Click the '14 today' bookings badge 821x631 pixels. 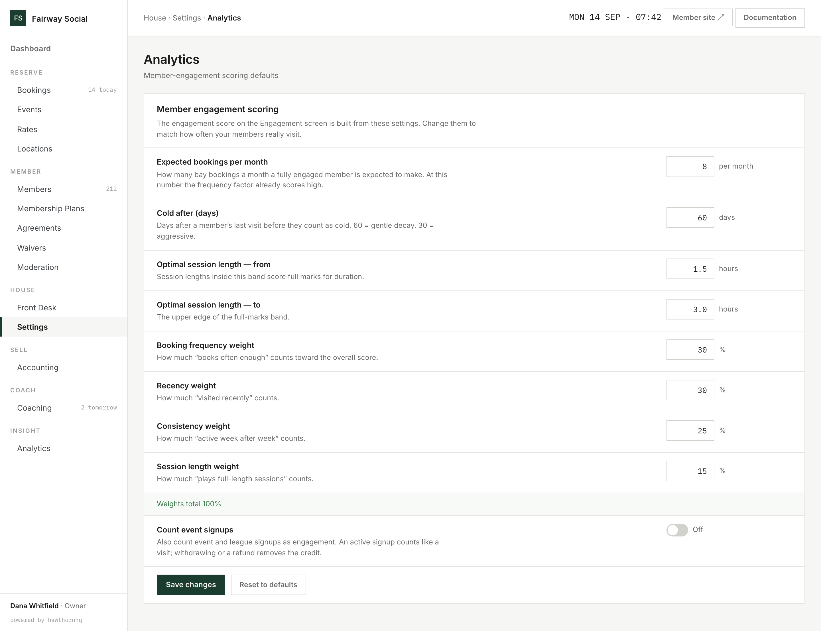pyautogui.click(x=102, y=90)
